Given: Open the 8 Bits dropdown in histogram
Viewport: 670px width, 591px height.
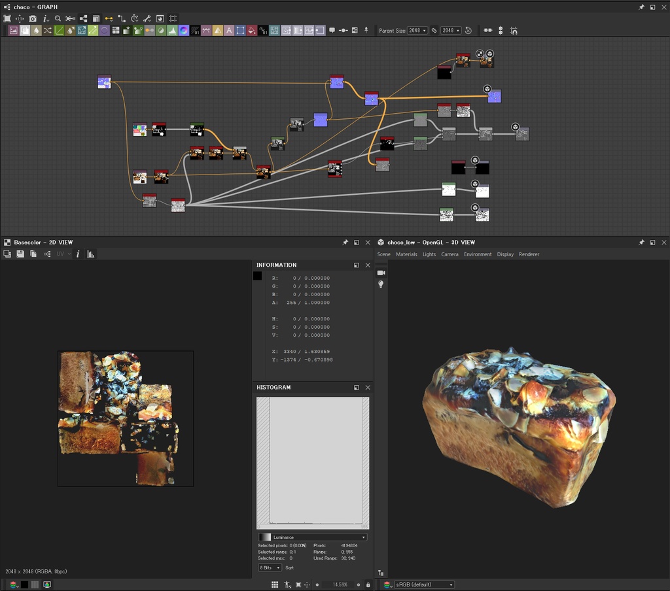Looking at the screenshot, I should [270, 567].
